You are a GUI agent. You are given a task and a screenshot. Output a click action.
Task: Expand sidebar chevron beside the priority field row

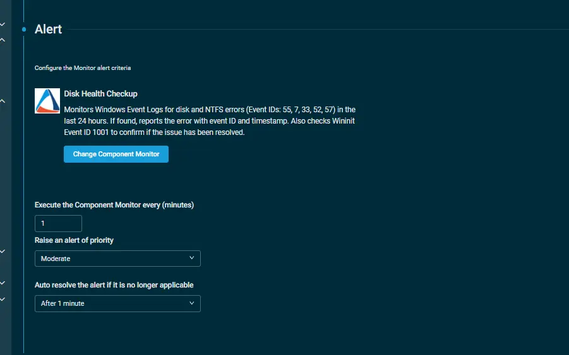coord(3,251)
